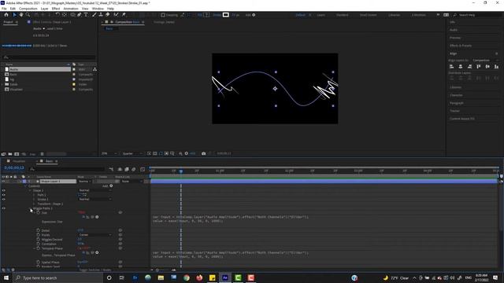Select the Selection arrow tool
Screen dimensions: 504x283
pyautogui.click(x=14, y=15)
